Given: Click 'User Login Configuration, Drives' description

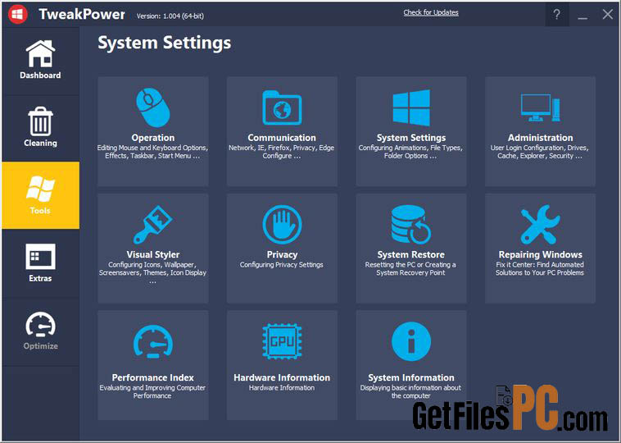Looking at the screenshot, I should 539,148.
